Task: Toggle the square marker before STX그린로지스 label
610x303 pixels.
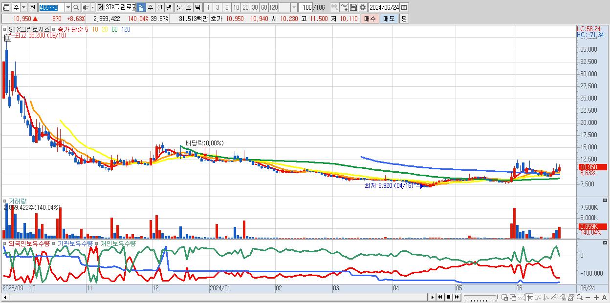Action: tap(4, 30)
